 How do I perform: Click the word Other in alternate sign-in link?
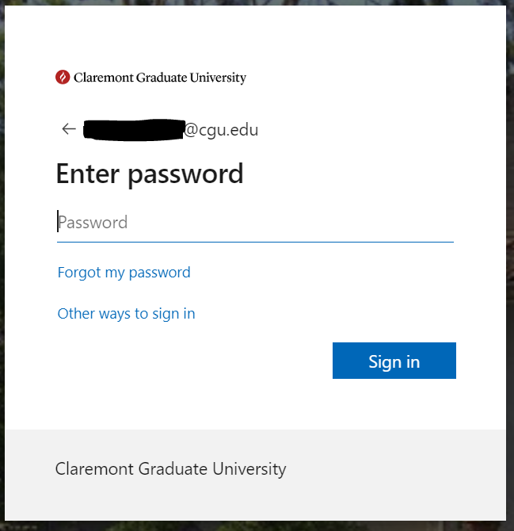tap(76, 314)
